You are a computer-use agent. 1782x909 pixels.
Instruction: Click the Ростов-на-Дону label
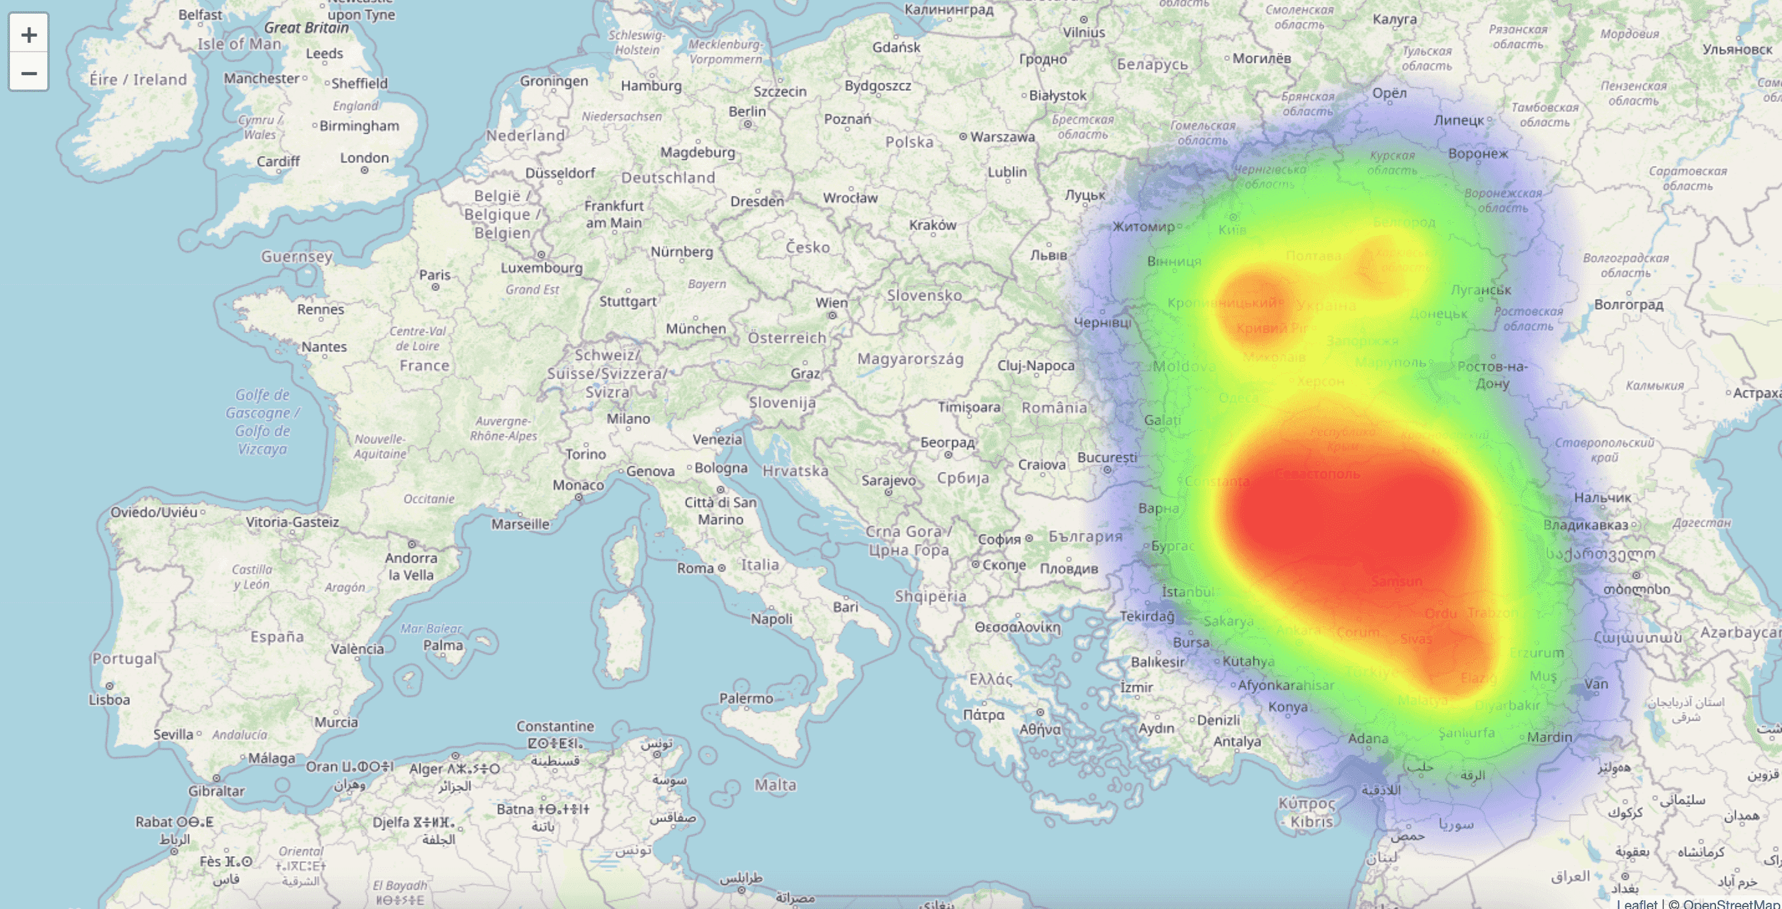(x=1492, y=375)
